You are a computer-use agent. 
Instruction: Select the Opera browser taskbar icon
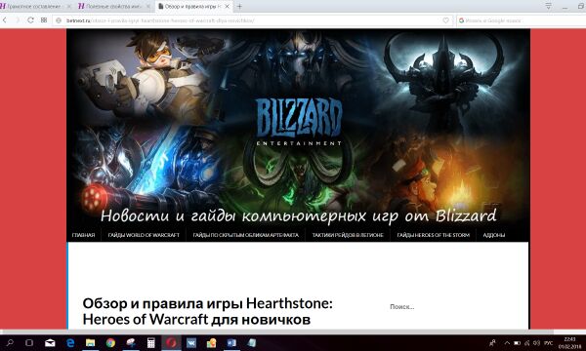click(x=171, y=343)
